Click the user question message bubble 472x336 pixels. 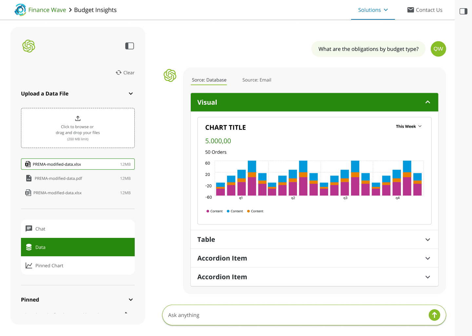[368, 49]
